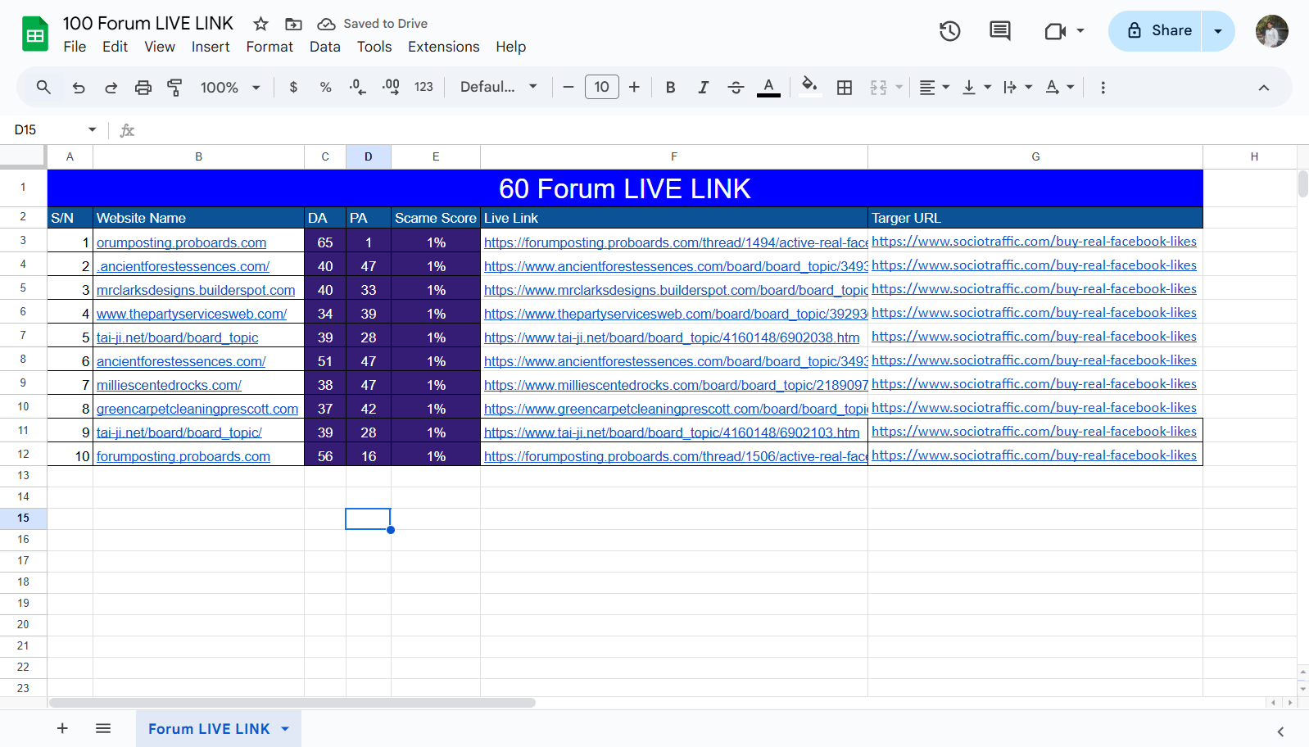
Task: Toggle bold formatting
Action: point(670,88)
